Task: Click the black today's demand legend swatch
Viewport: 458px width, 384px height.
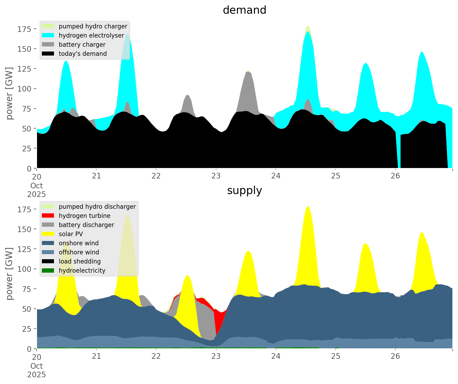Action: tap(48, 54)
